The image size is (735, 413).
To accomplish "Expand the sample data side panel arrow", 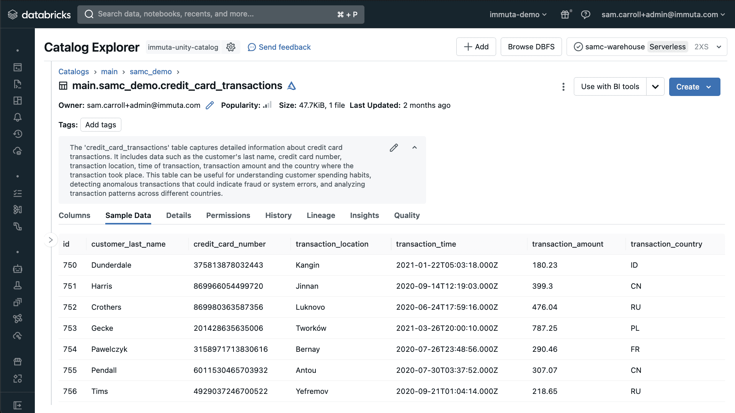I will click(x=51, y=240).
